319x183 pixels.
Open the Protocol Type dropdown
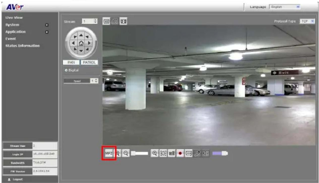(307, 21)
